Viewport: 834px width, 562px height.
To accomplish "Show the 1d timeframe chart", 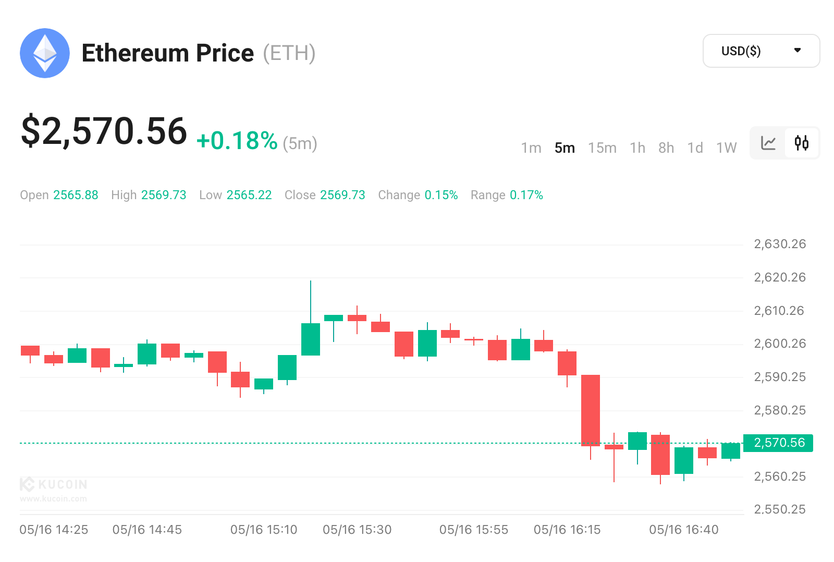I will point(695,148).
